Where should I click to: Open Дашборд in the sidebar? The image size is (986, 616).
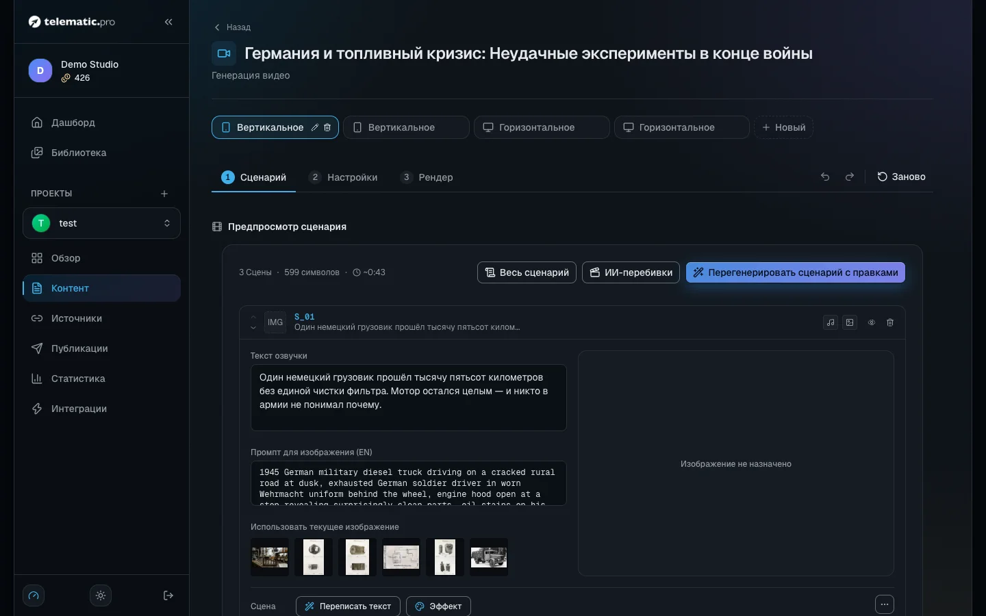click(101, 123)
